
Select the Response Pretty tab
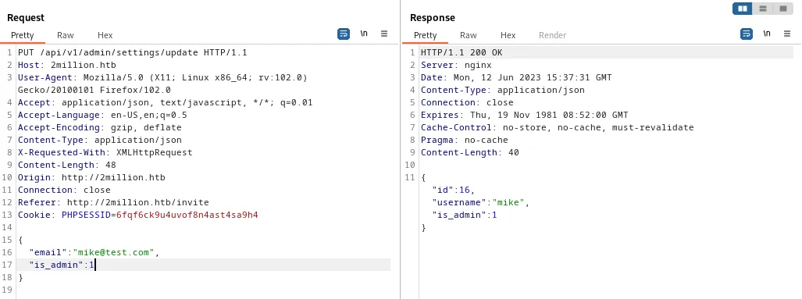426,35
